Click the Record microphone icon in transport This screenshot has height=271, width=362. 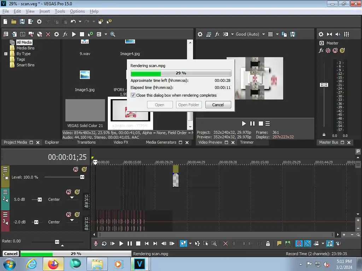click(95, 243)
